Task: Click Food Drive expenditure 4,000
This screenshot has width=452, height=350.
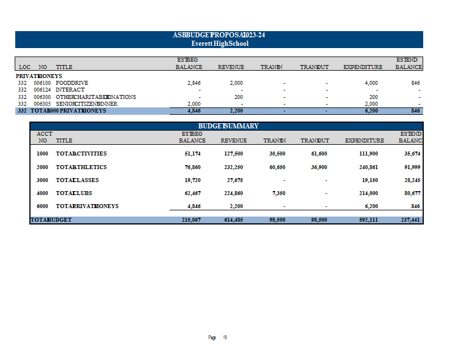Action: coord(371,83)
